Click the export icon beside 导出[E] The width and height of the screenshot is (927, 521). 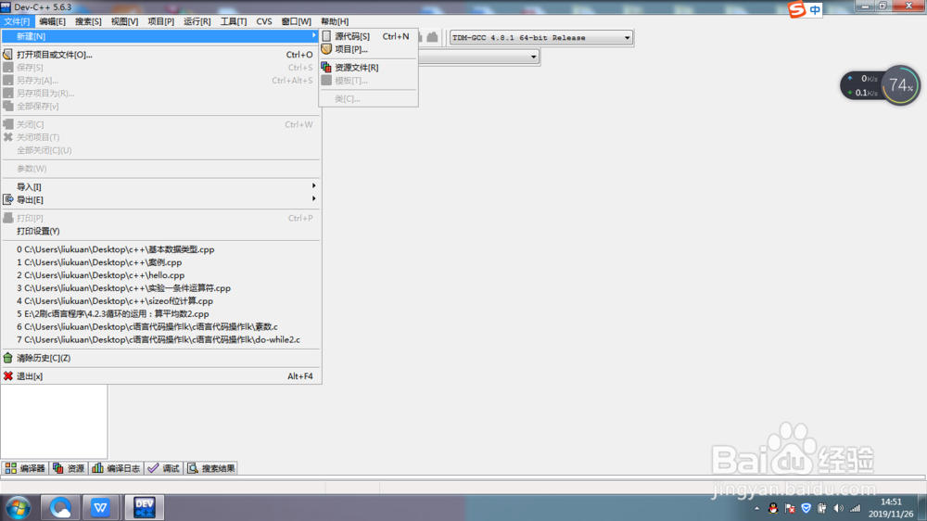pos(7,200)
